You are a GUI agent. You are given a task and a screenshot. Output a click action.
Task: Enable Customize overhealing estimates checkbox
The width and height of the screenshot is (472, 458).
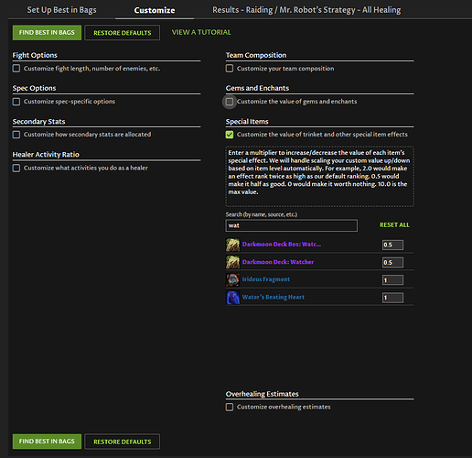pos(230,407)
